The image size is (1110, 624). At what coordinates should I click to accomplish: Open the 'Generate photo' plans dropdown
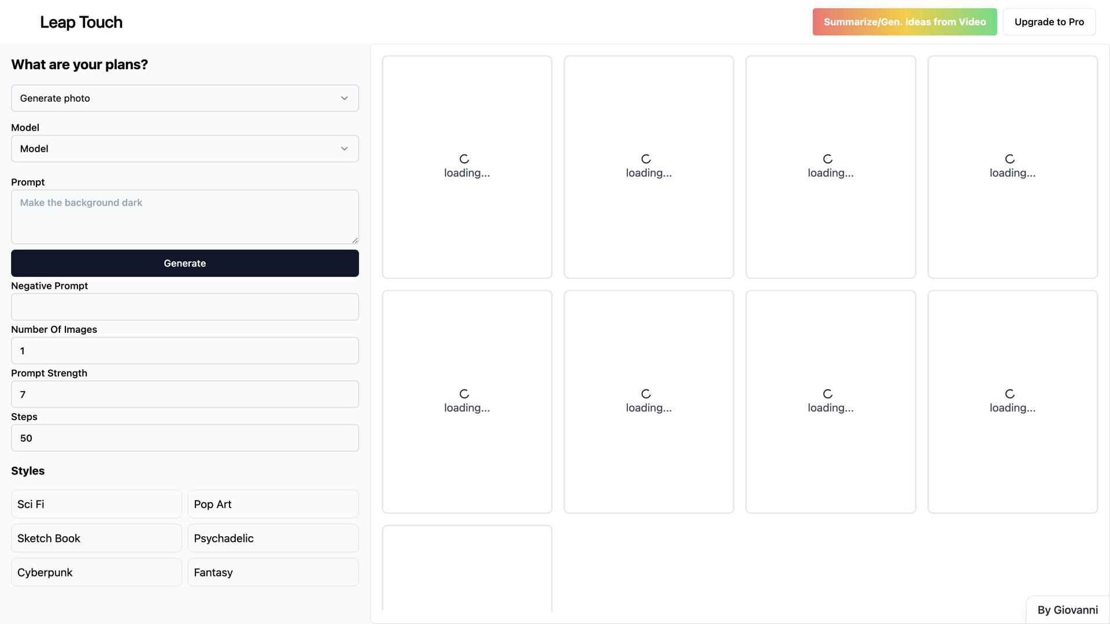coord(184,98)
